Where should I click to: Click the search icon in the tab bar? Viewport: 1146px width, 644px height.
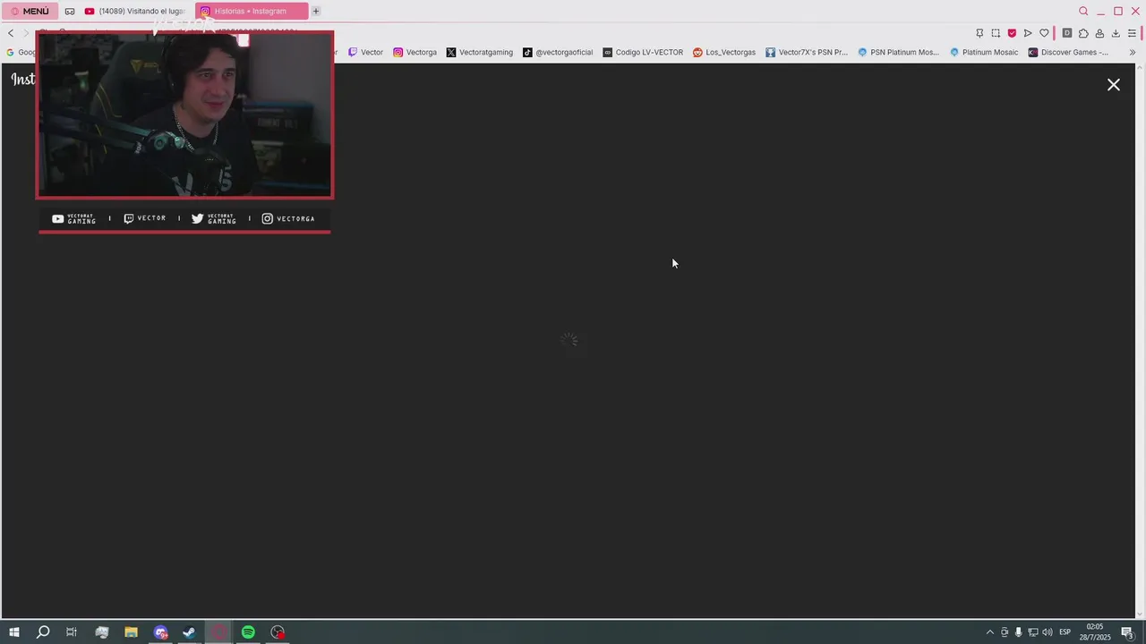(1083, 12)
